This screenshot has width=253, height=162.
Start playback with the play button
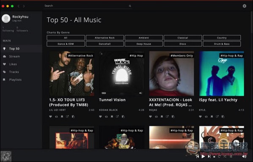[203, 157]
